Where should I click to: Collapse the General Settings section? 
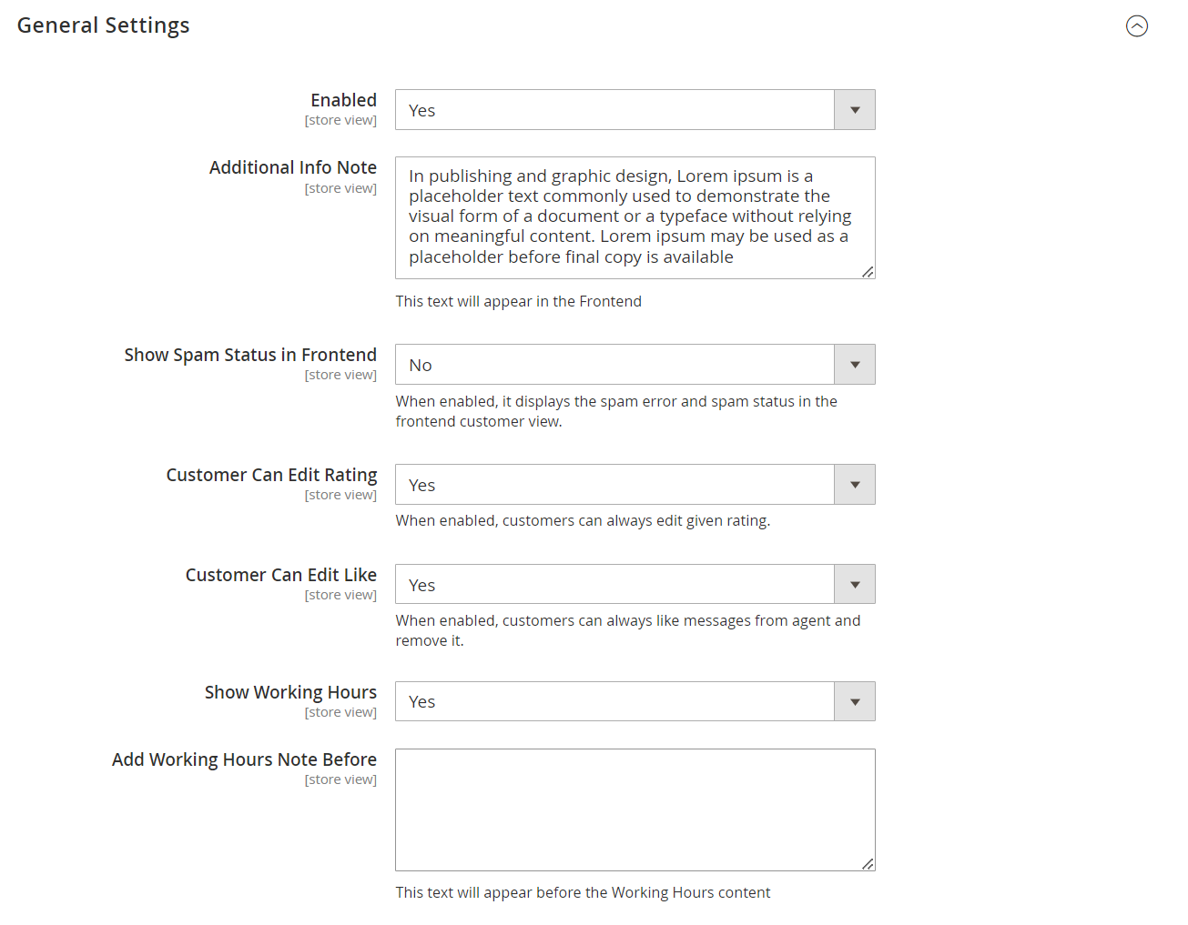(x=1137, y=26)
